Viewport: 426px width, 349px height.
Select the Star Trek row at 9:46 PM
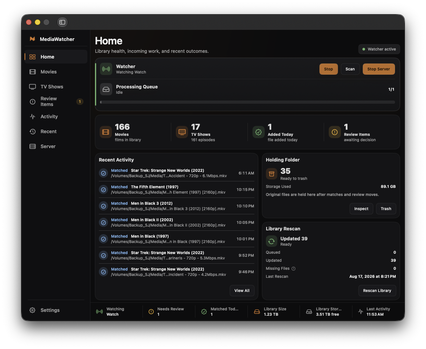(x=177, y=272)
